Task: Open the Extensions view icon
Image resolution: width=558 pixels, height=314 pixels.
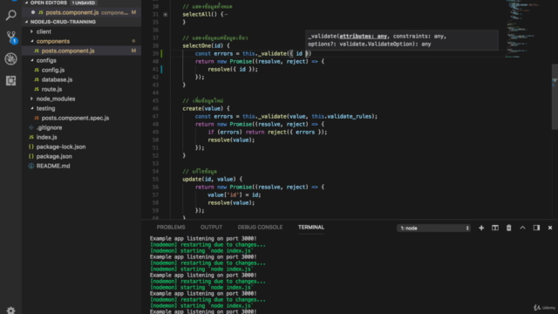Action: coord(10,80)
